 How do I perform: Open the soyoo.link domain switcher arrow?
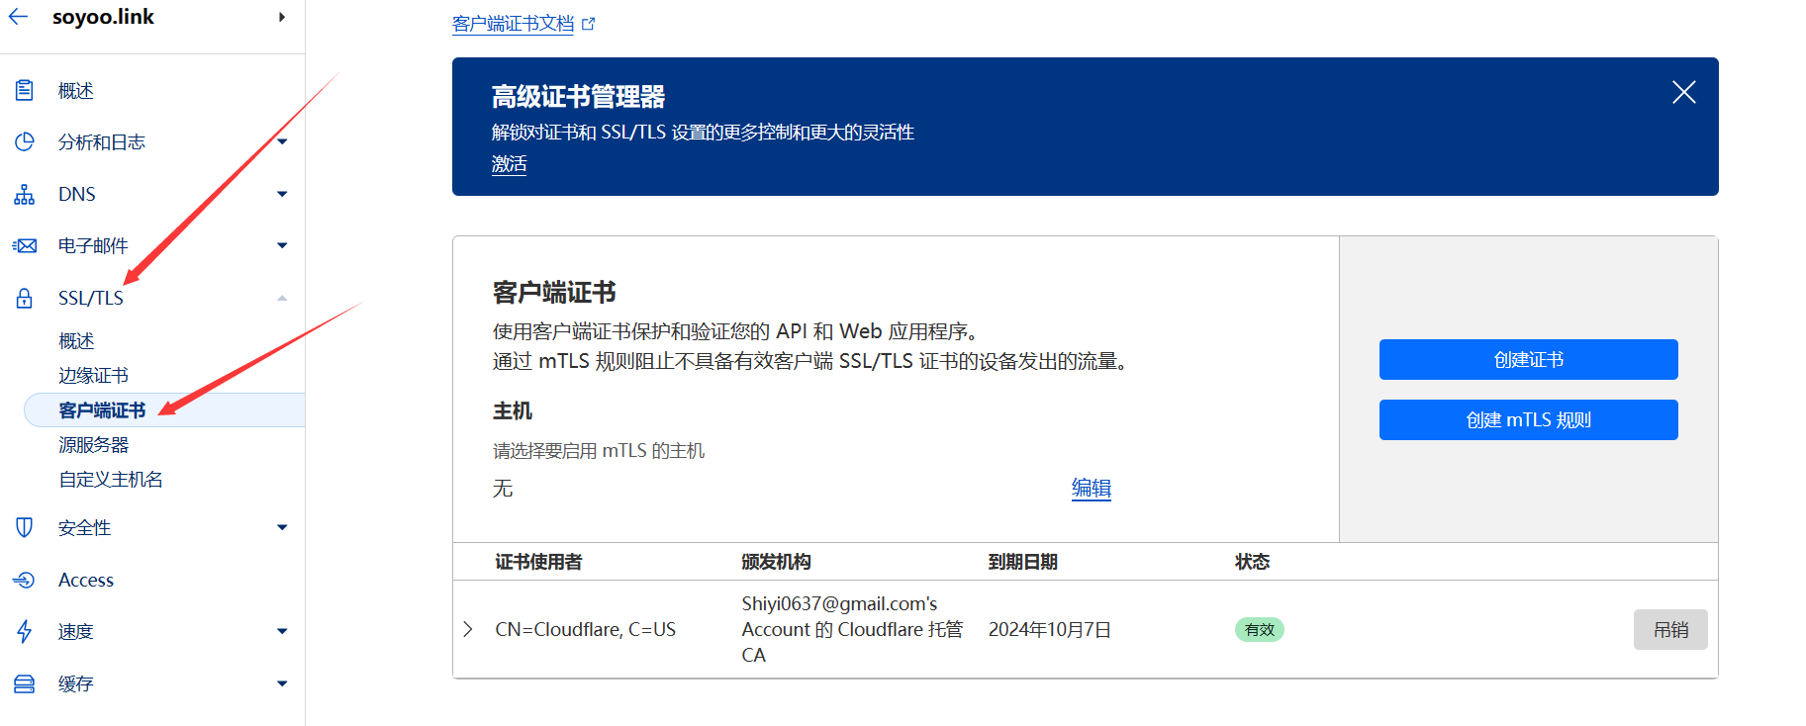pos(282,17)
